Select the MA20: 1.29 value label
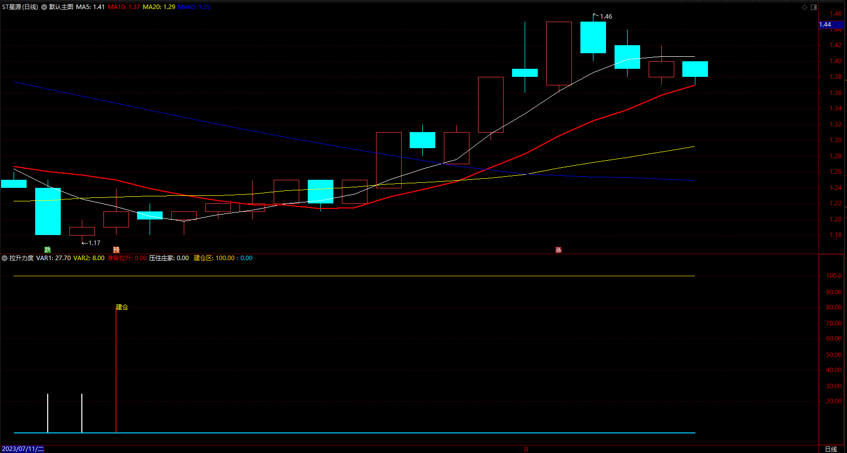 pos(159,7)
